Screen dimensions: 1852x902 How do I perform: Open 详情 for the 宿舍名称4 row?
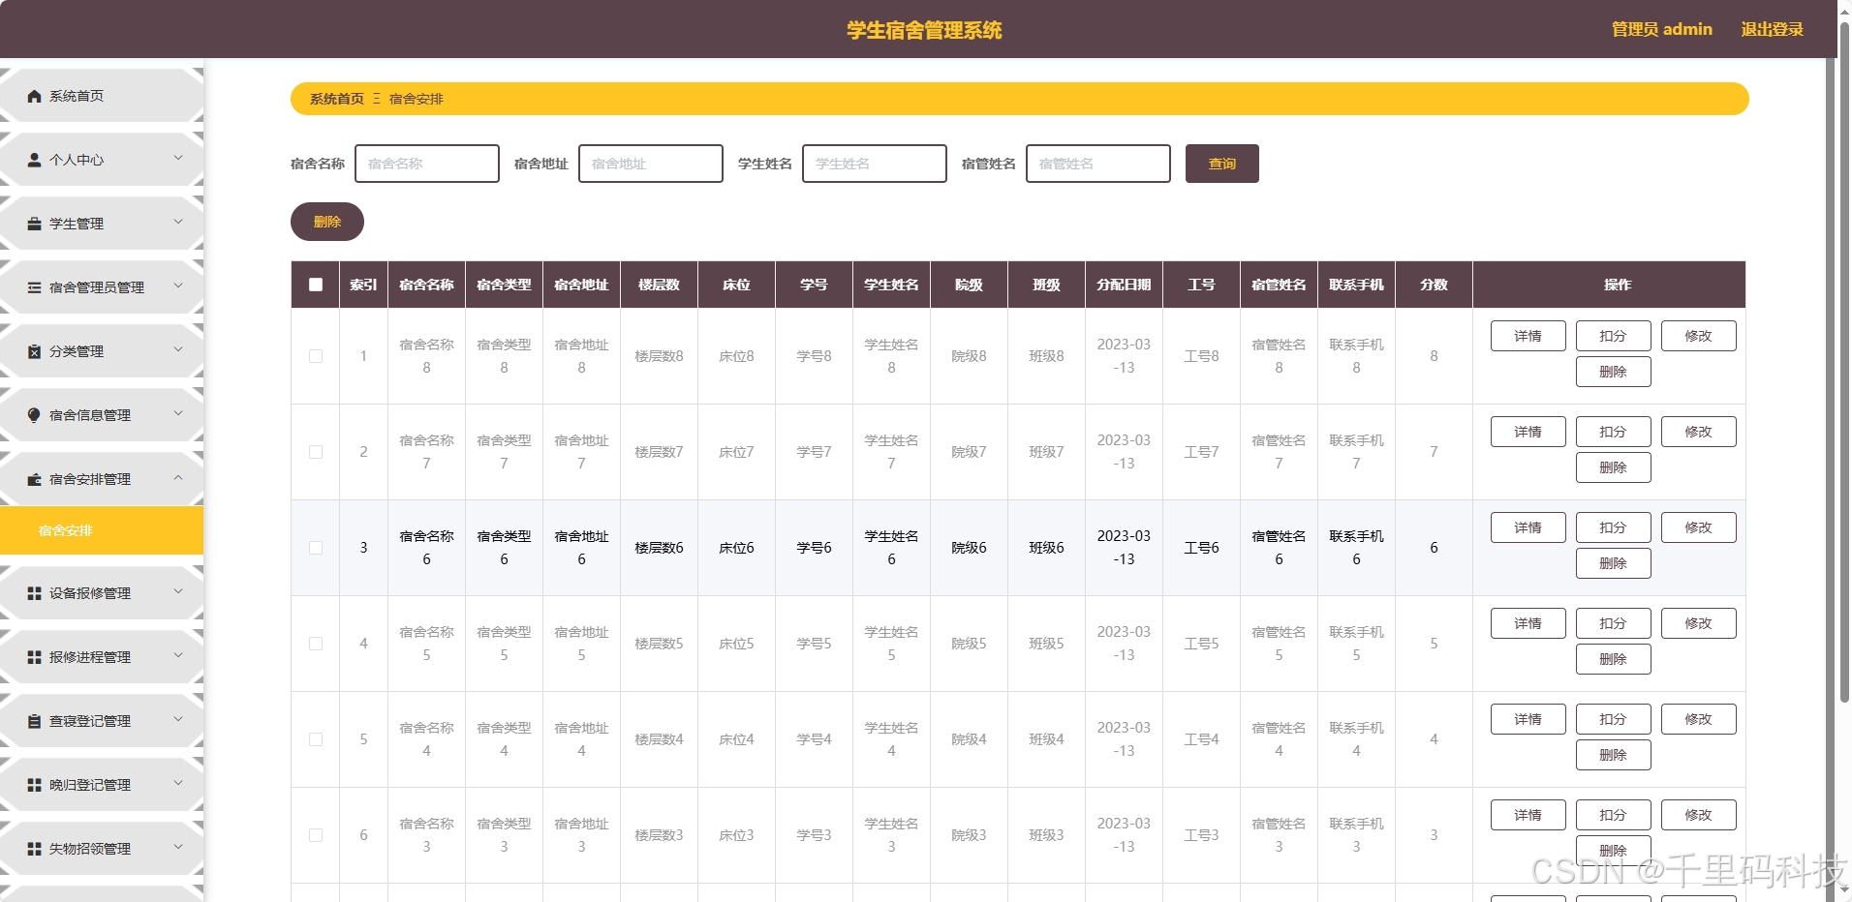coord(1528,719)
